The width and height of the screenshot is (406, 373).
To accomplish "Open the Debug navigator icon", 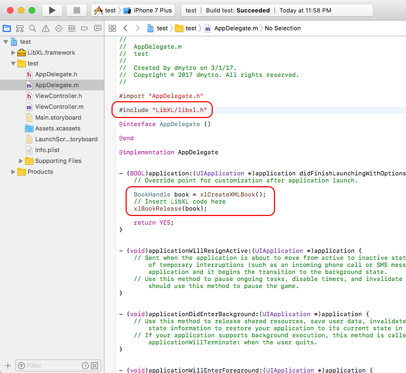I will tap(71, 28).
